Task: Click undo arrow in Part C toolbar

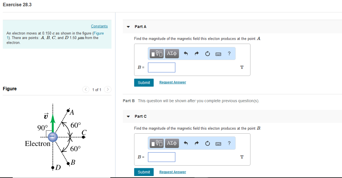Action: pyautogui.click(x=186, y=143)
